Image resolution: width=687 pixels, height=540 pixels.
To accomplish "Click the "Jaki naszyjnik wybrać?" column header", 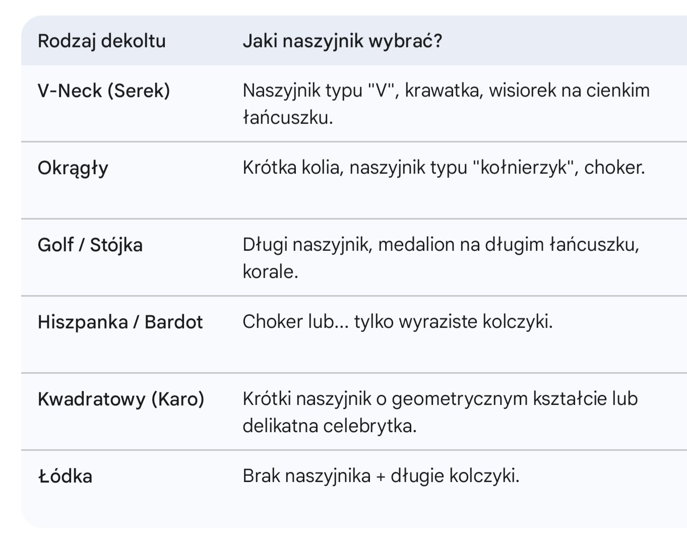I will (342, 41).
